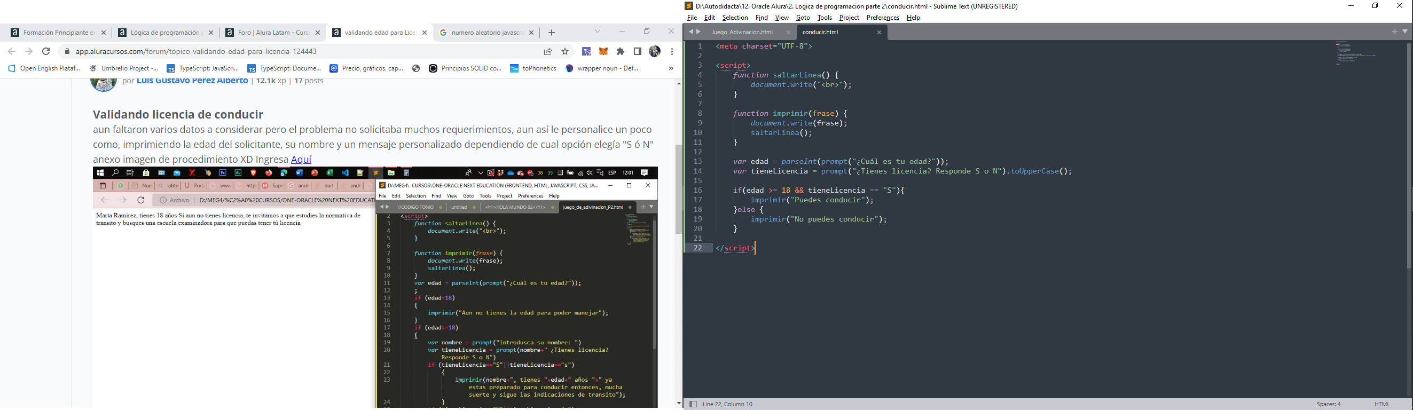This screenshot has width=1413, height=410.
Task: Open the toPhonetics bookmark
Action: (533, 68)
